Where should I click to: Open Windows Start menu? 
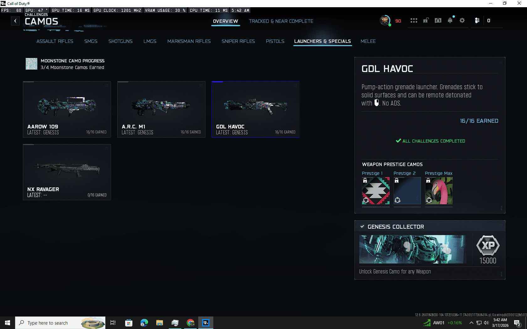coord(8,323)
